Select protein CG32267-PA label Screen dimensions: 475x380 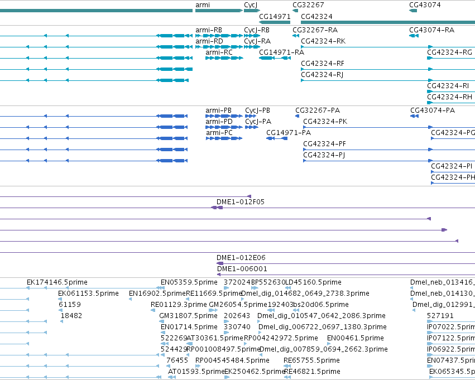click(318, 110)
